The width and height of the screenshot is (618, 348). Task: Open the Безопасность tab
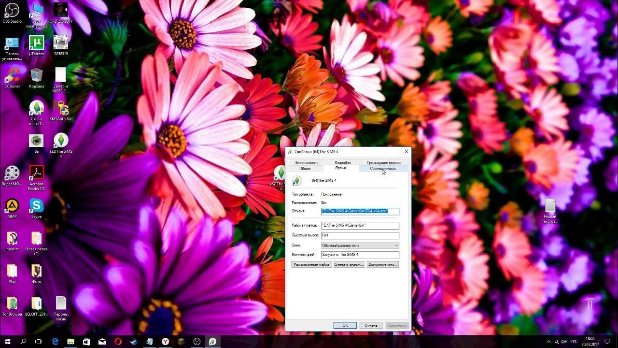pyautogui.click(x=307, y=162)
